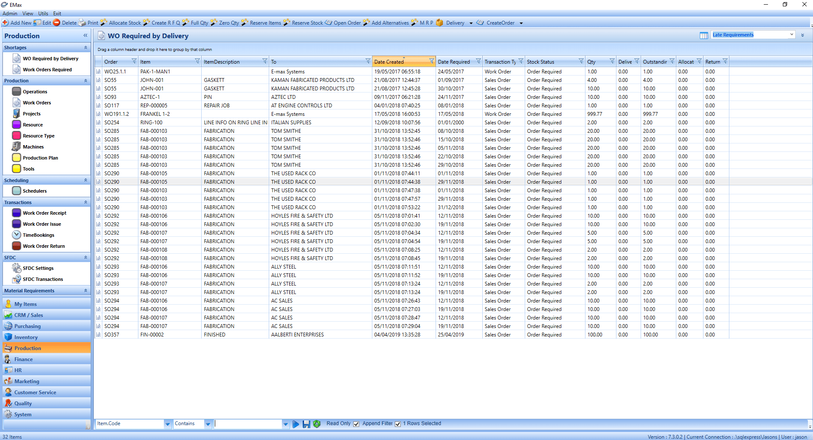This screenshot has height=440, width=813.
Task: Open the Qty column filter funnel
Action: [x=612, y=62]
